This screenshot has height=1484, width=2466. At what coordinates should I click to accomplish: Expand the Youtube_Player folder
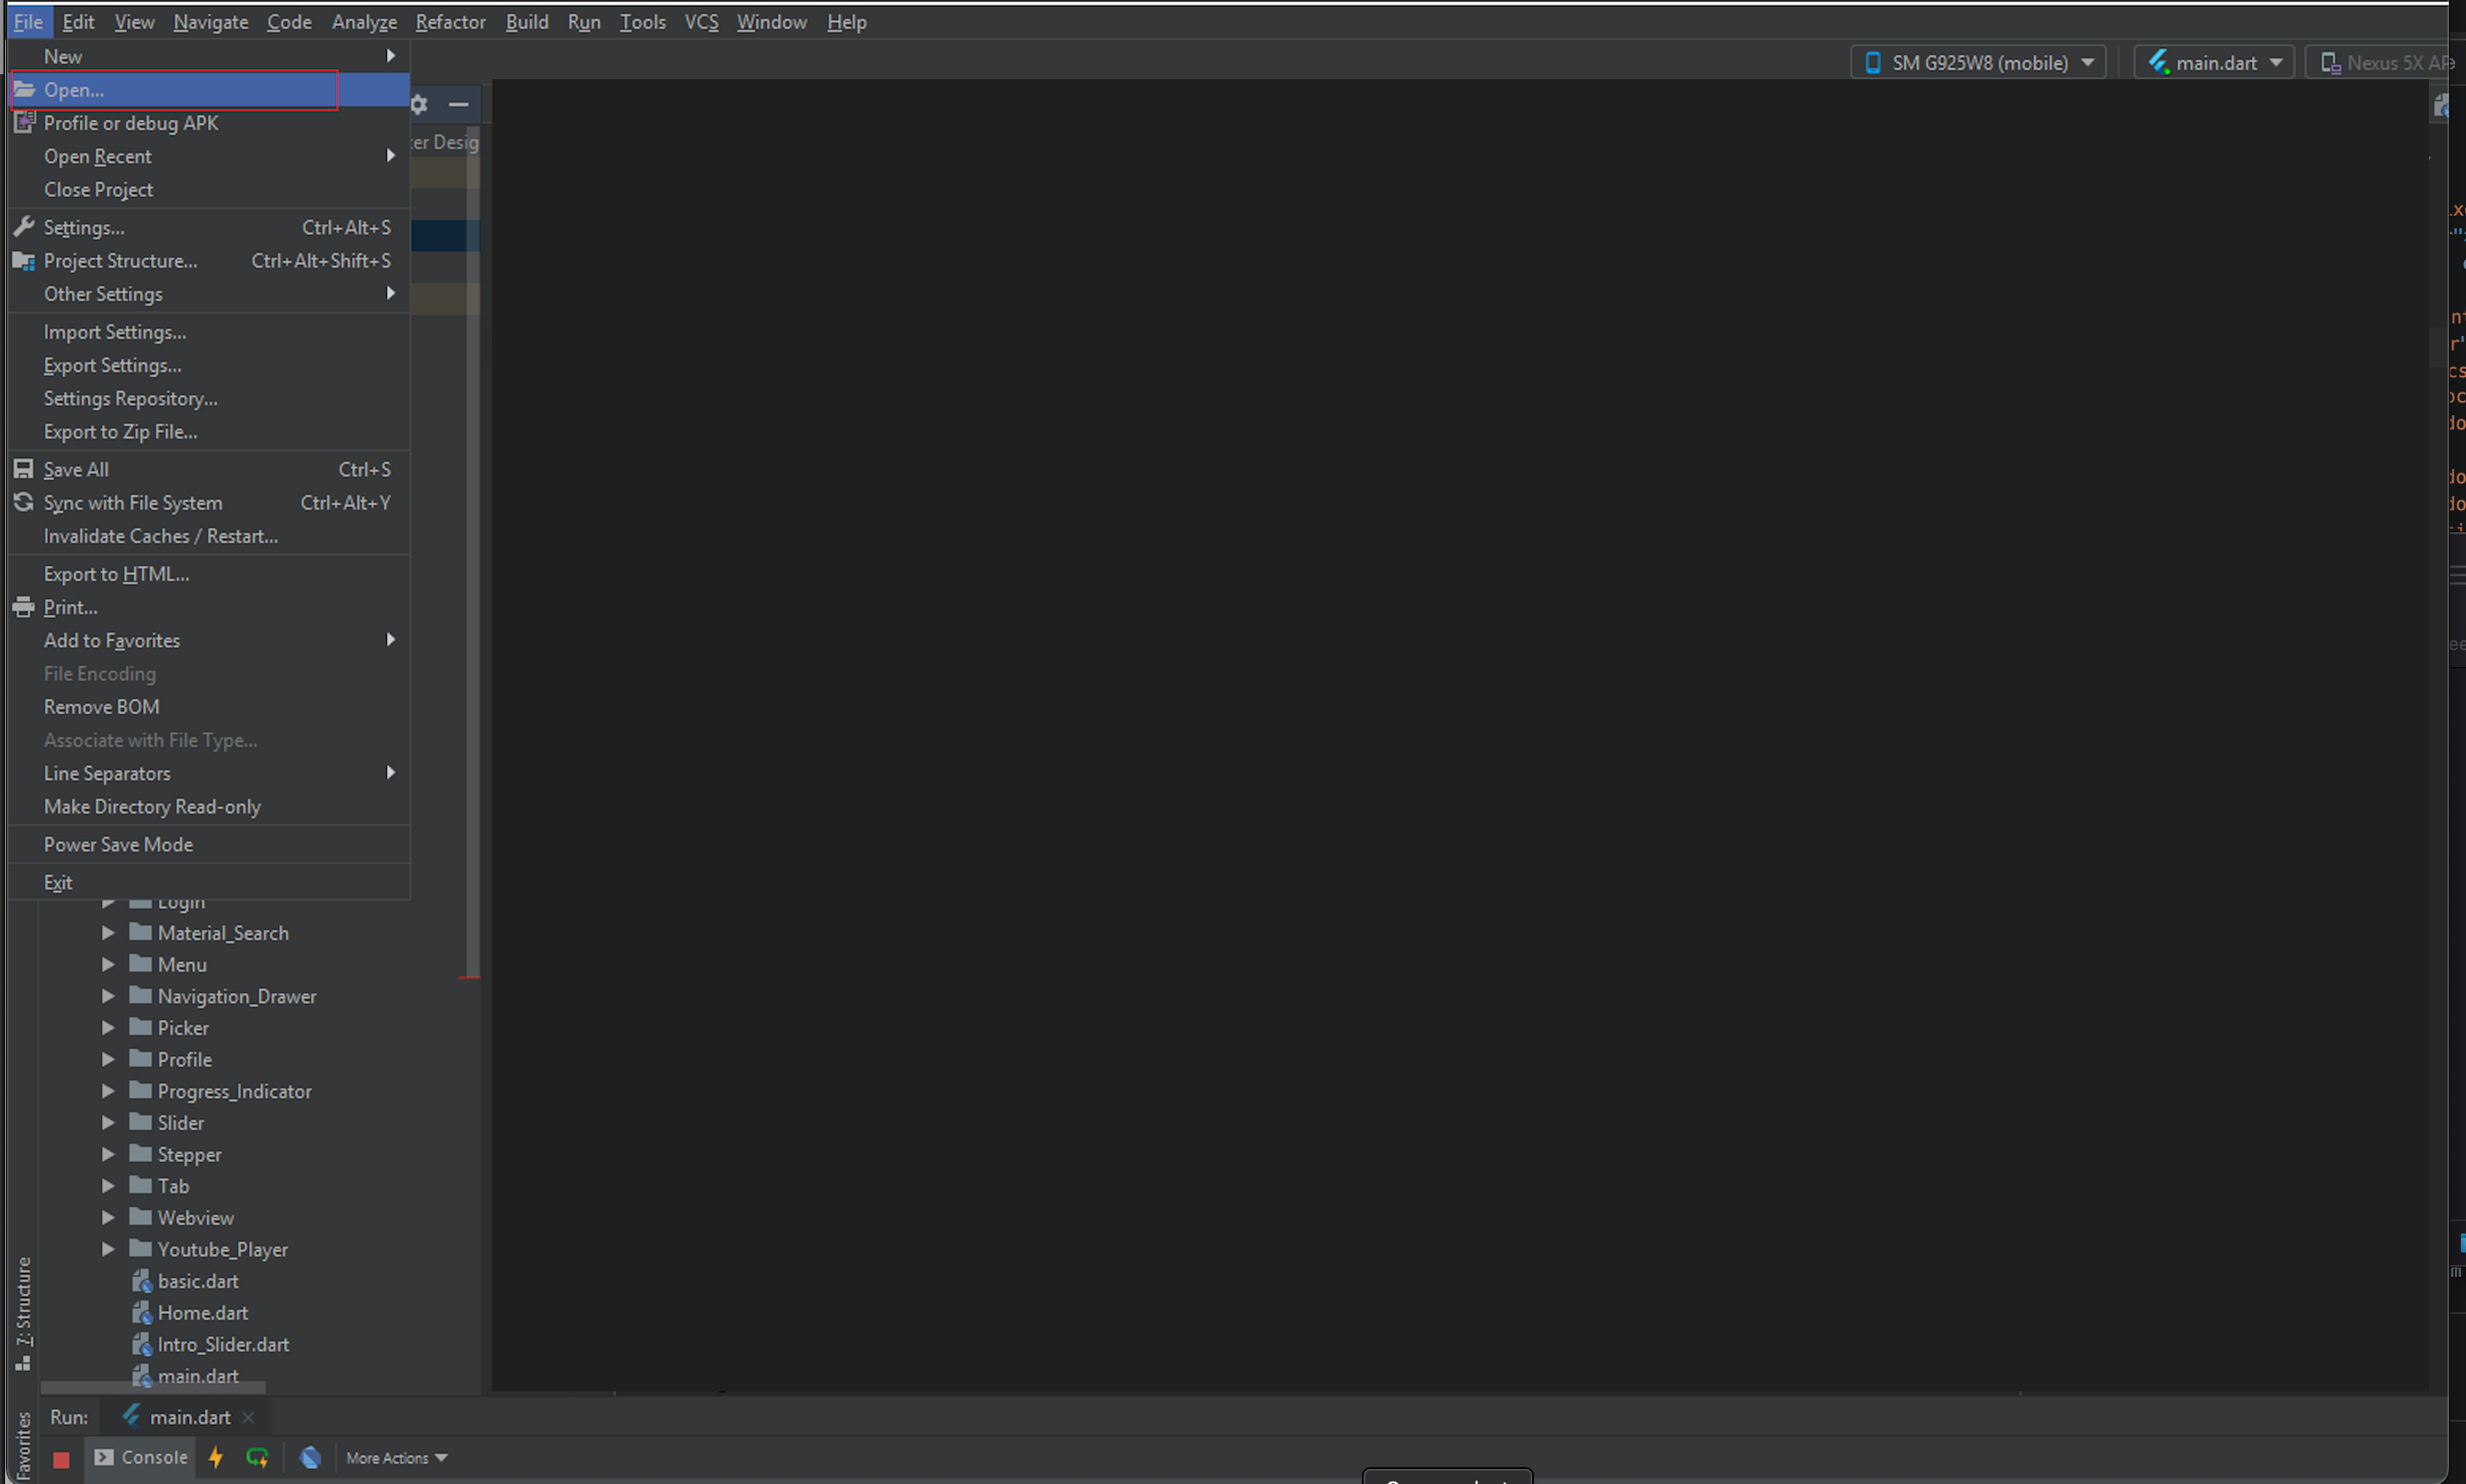pos(110,1250)
